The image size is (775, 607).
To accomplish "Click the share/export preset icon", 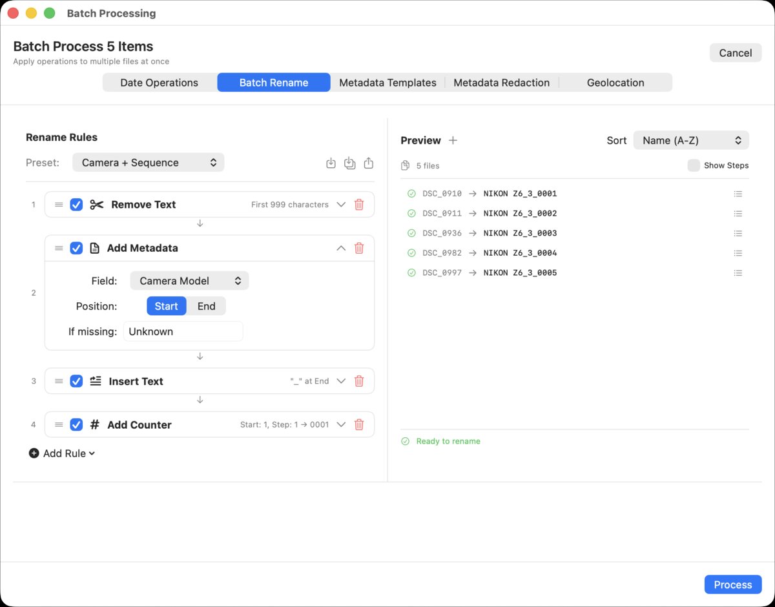I will pyautogui.click(x=368, y=163).
